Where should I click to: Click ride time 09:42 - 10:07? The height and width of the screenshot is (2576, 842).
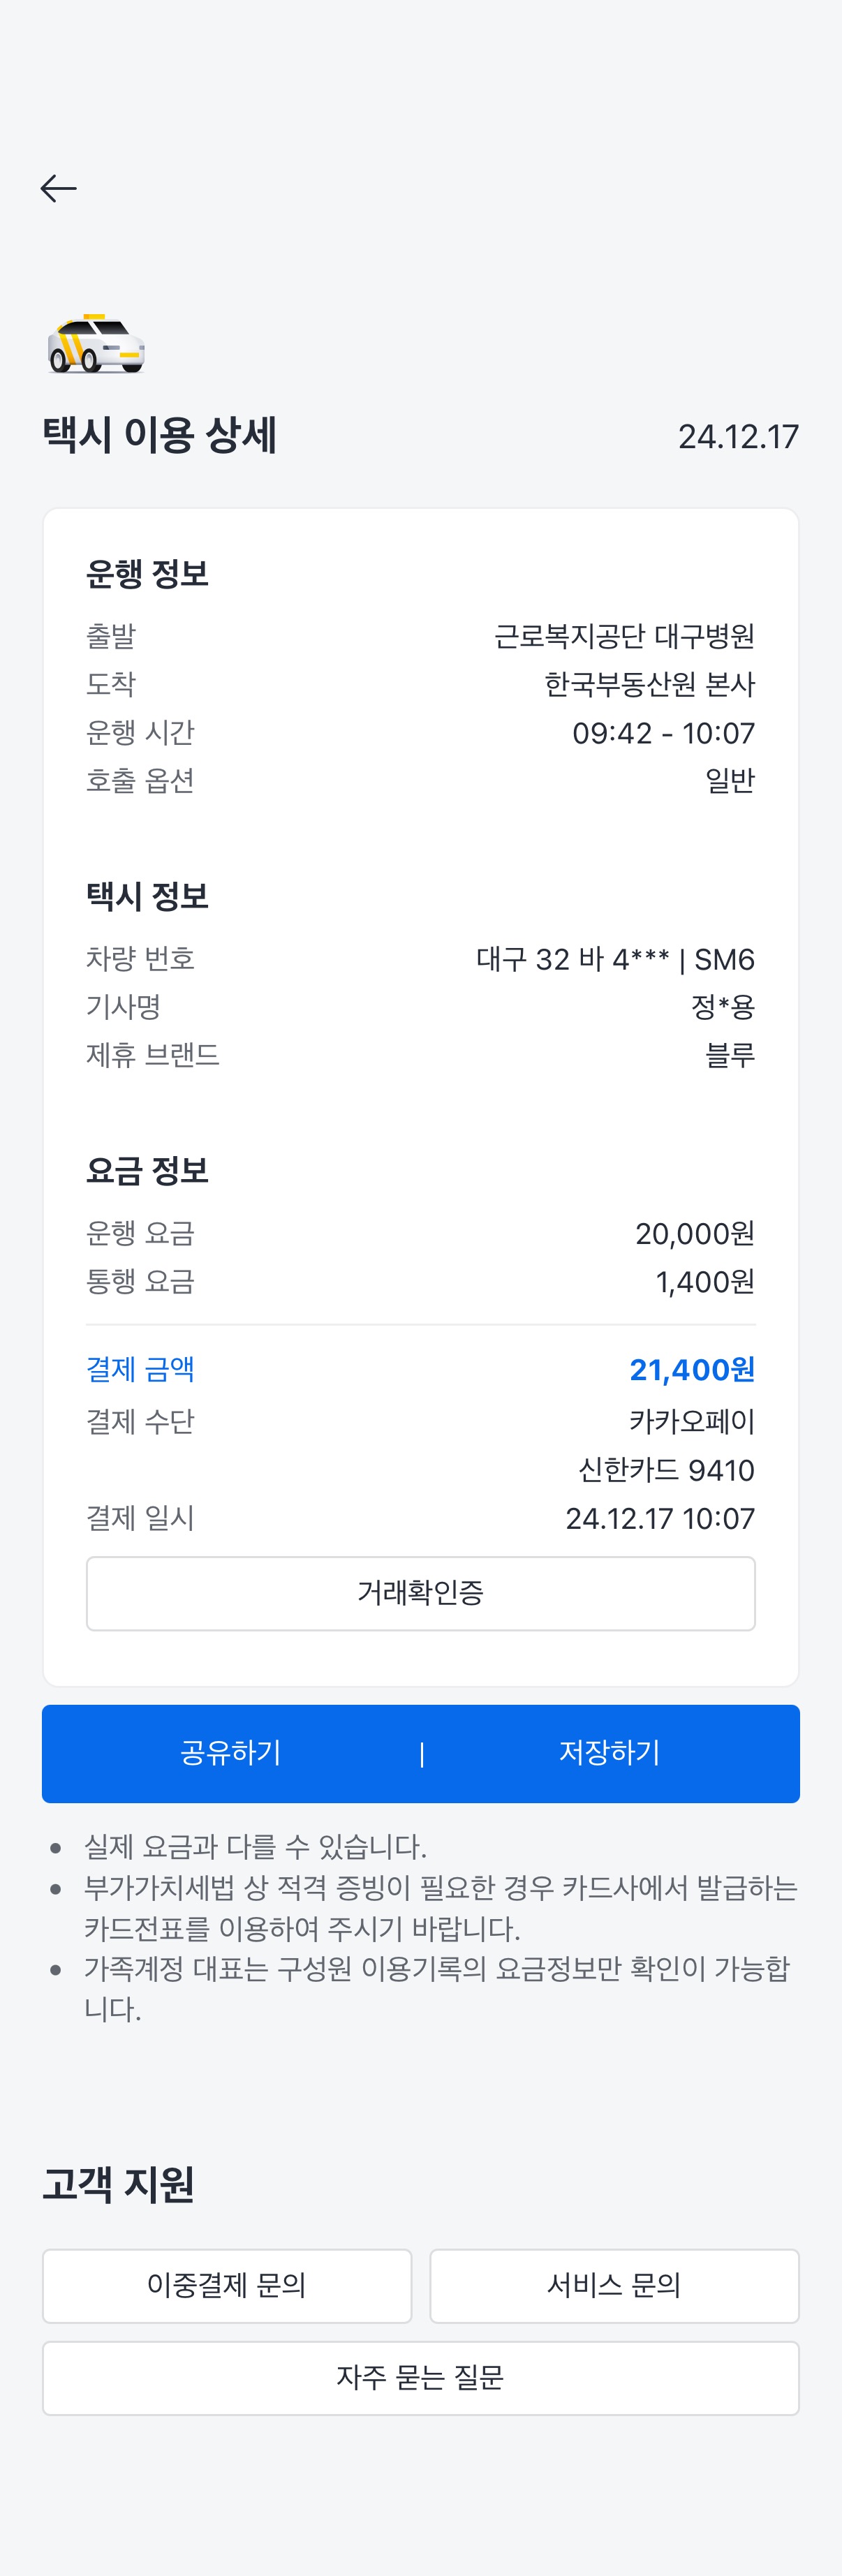click(663, 733)
